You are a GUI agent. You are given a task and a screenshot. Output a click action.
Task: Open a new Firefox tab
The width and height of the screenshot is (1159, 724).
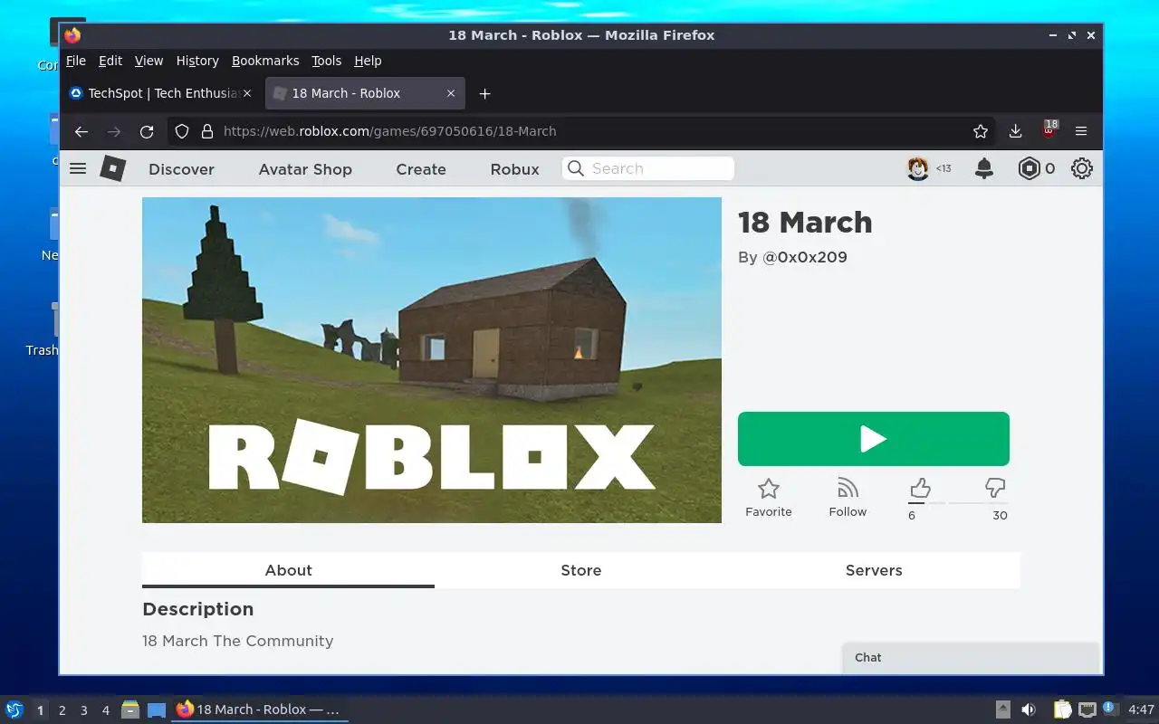484,93
